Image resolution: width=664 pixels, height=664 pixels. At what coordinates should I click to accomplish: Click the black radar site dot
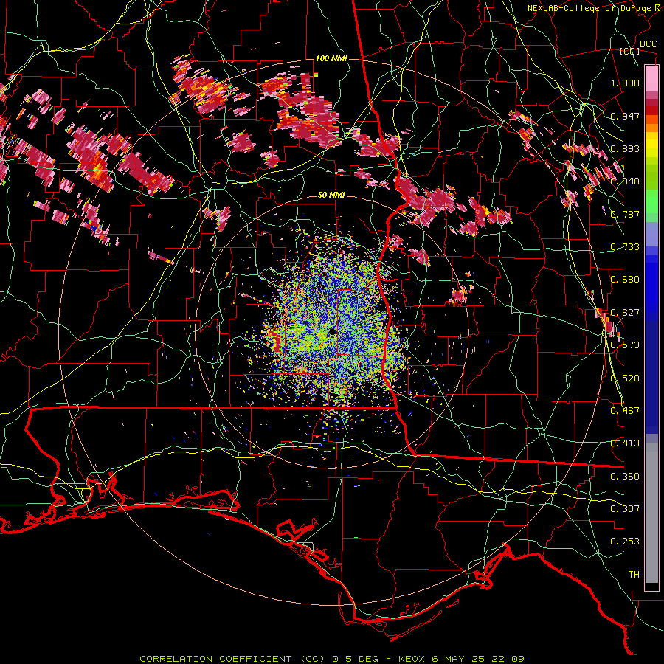(333, 331)
